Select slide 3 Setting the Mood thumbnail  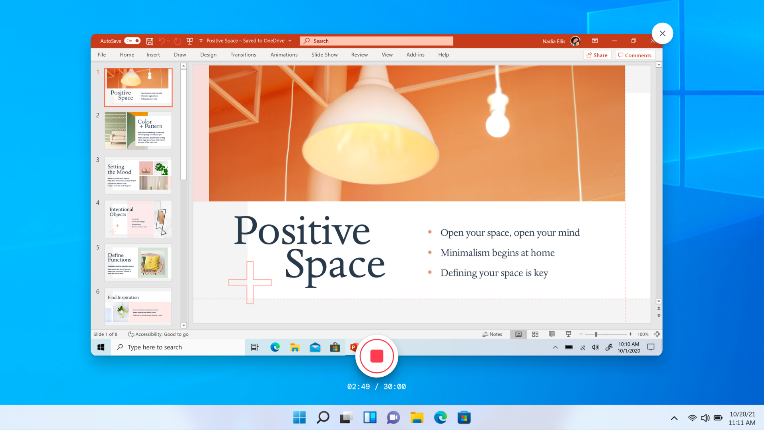(138, 175)
